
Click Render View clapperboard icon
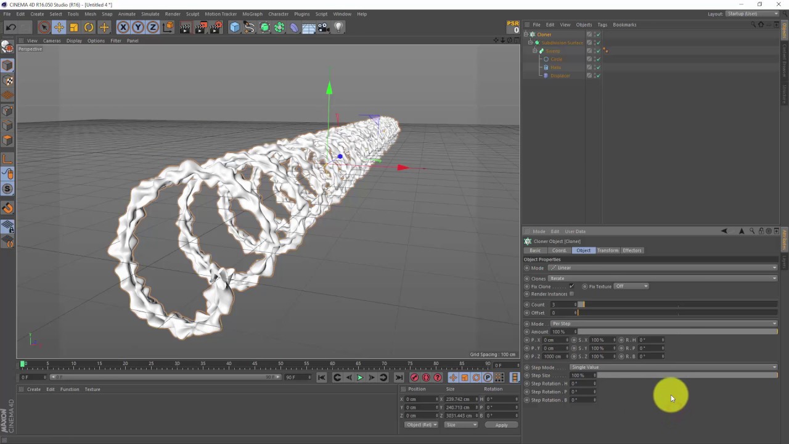pos(185,27)
